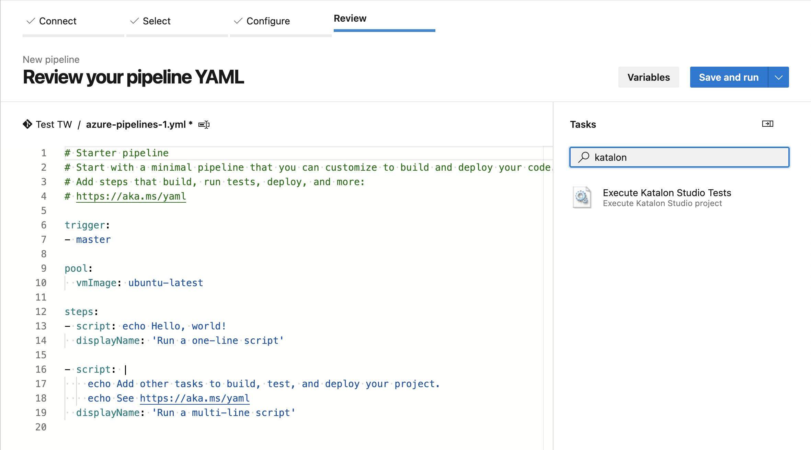Switch to the Configure step tab
The image size is (811, 450).
[x=268, y=21]
